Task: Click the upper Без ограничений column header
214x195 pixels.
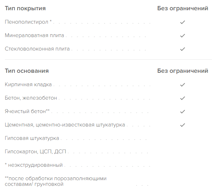Action: tap(183, 8)
